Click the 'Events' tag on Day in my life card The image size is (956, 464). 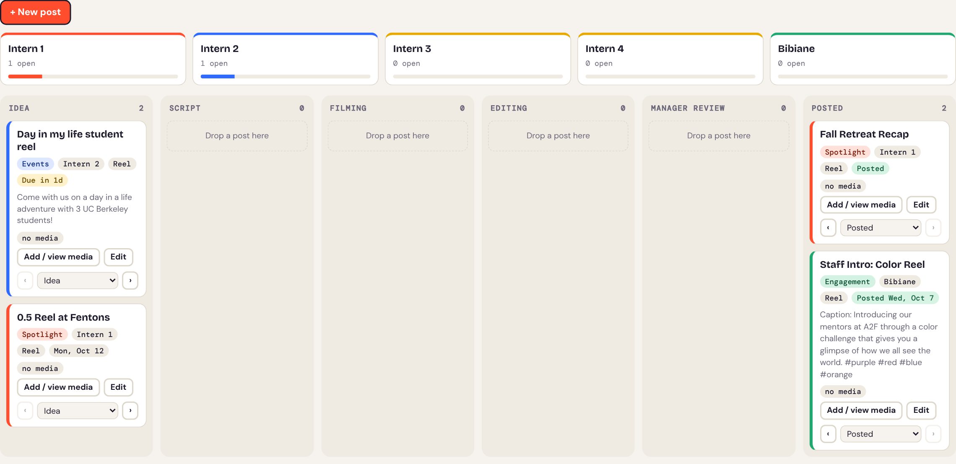(35, 164)
